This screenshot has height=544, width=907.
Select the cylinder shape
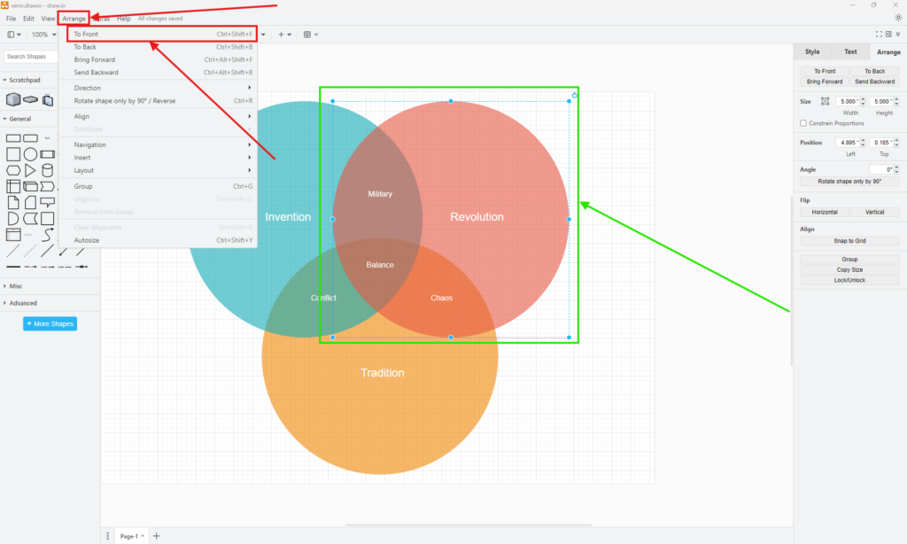tap(48, 170)
